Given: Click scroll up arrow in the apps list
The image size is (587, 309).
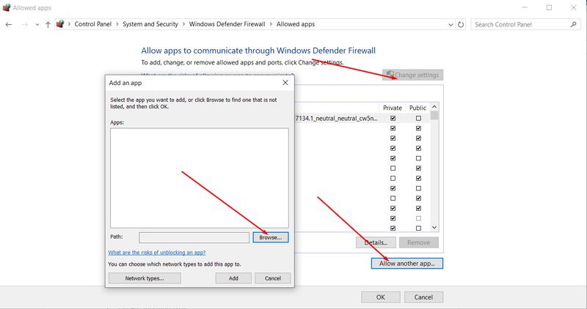Looking at the screenshot, I should coord(434,107).
